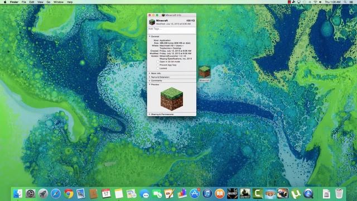Click volume icon in menu bar
Viewport: 357px width, 201px height.
click(320, 2)
